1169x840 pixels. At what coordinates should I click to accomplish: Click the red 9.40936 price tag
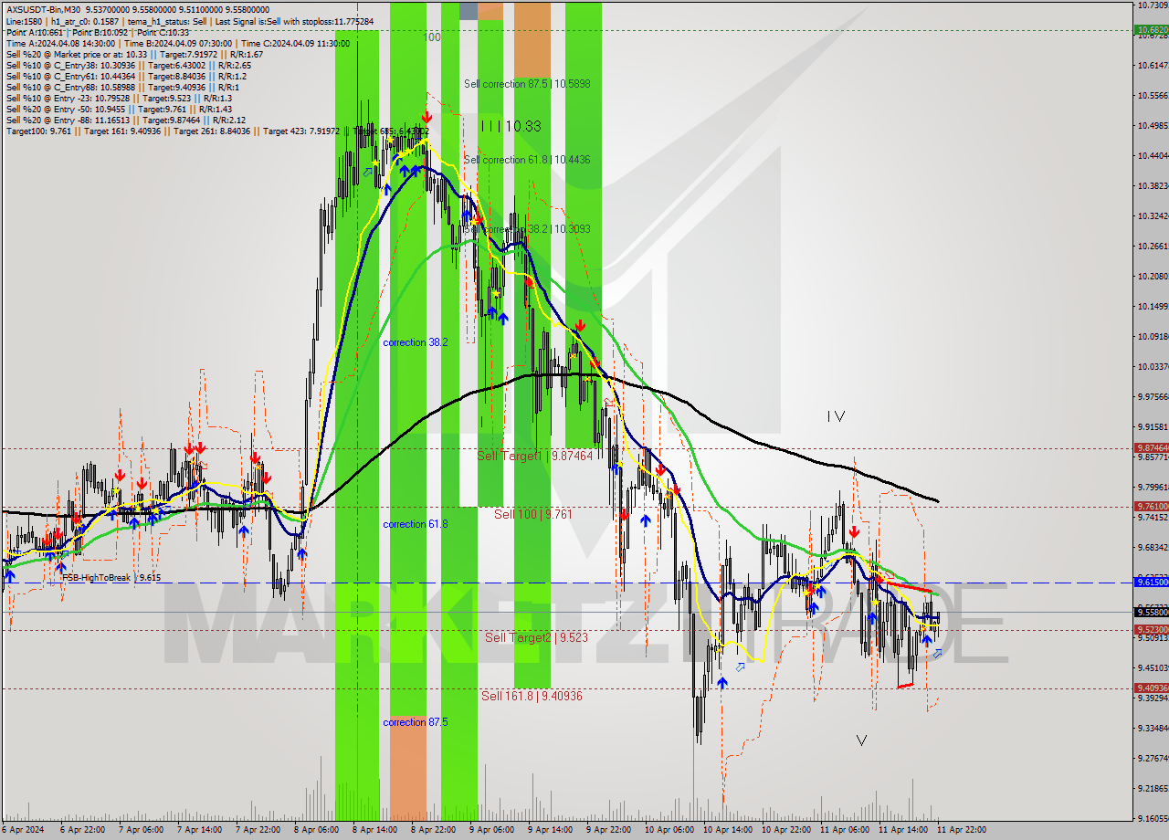(1151, 688)
